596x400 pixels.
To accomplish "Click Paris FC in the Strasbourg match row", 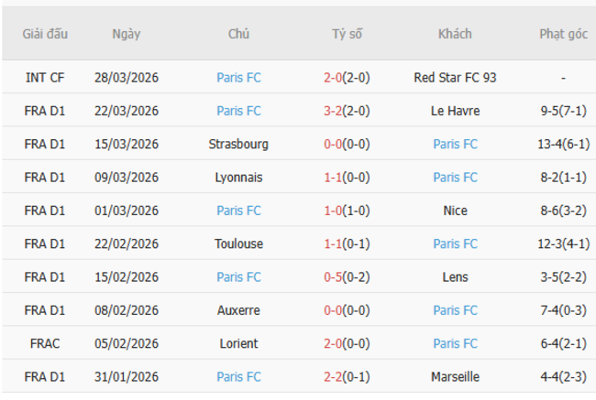I will [x=455, y=144].
